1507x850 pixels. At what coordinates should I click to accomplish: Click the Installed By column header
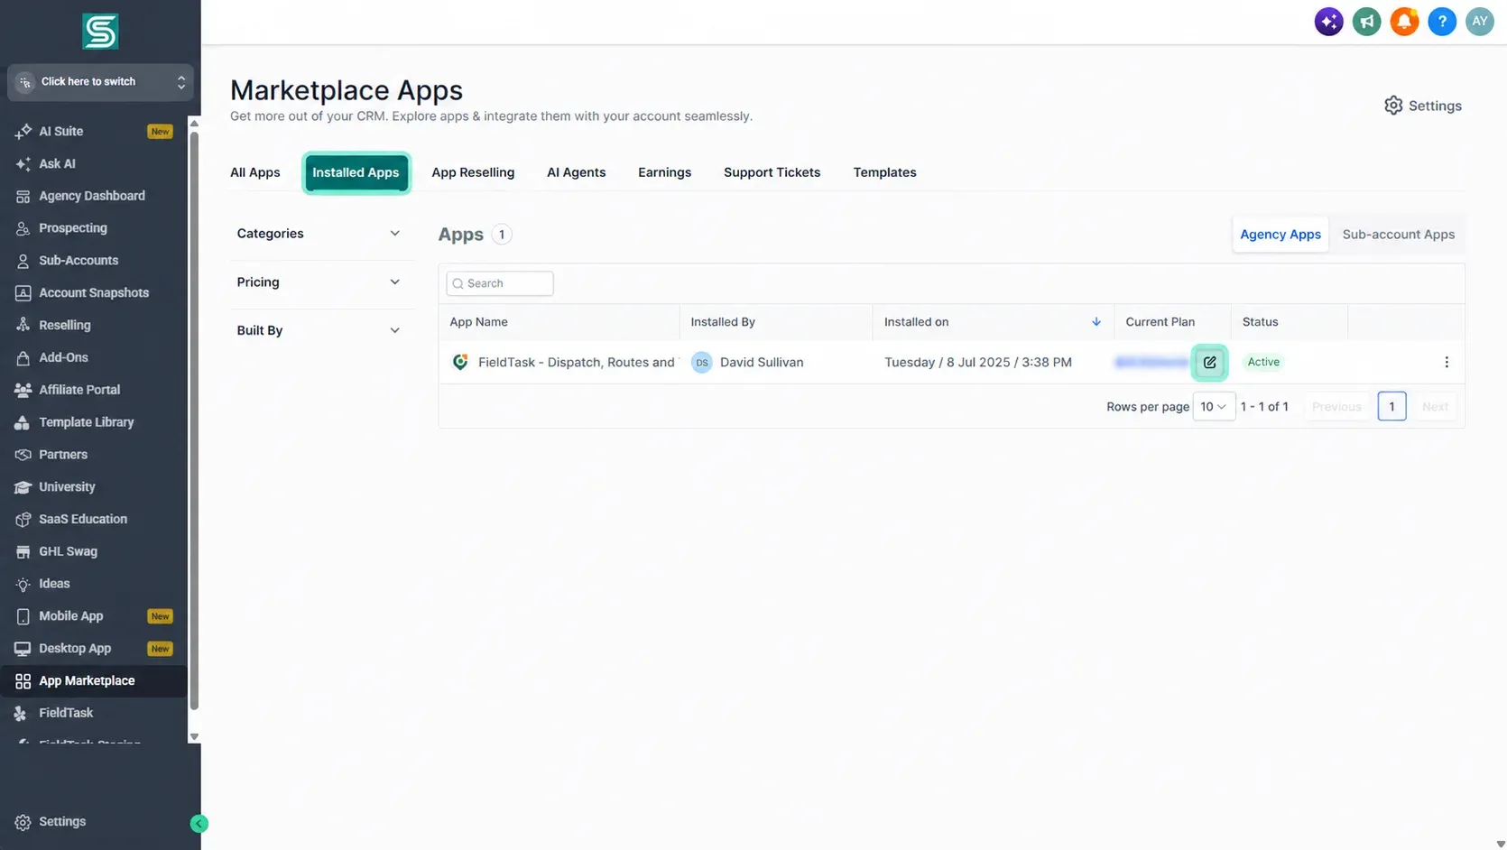coord(723,322)
